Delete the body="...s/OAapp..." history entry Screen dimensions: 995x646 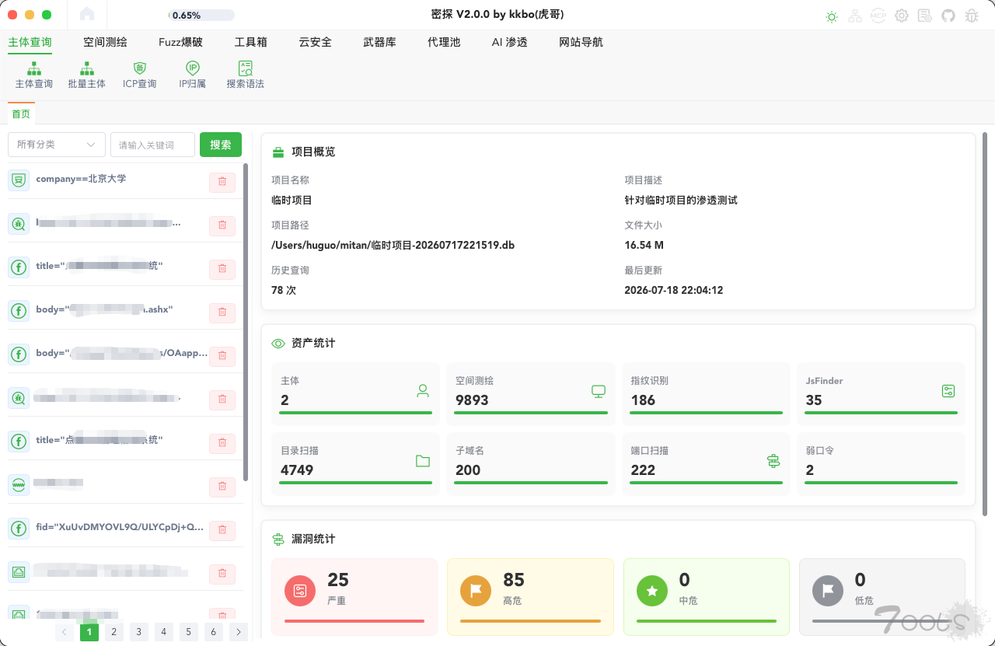222,355
